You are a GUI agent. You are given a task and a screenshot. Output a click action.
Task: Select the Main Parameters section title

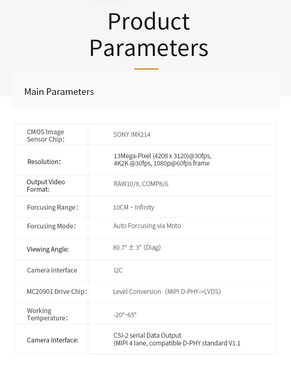[59, 92]
